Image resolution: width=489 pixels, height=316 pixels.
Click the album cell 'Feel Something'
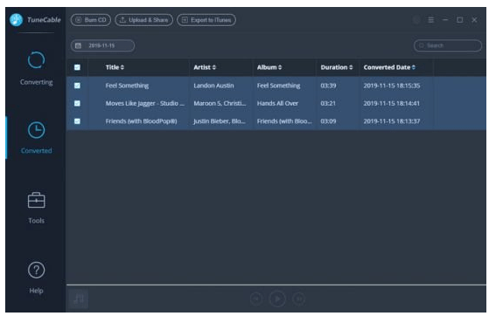point(278,86)
